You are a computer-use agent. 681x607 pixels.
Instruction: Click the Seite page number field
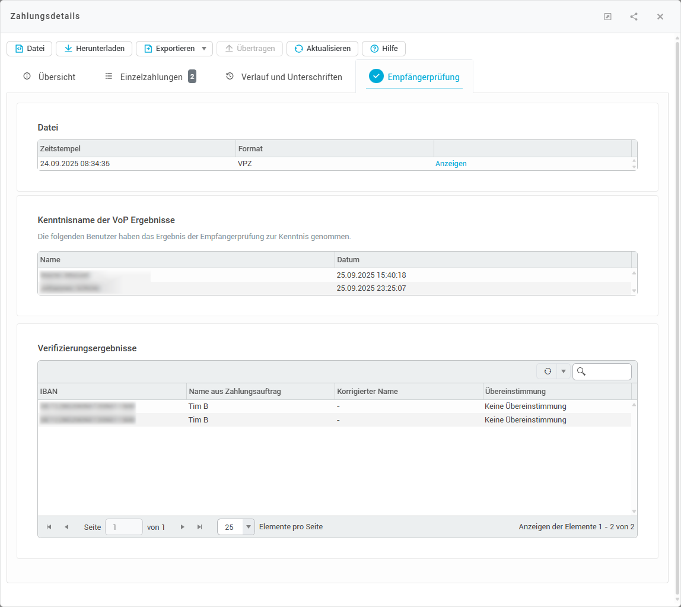pyautogui.click(x=123, y=527)
